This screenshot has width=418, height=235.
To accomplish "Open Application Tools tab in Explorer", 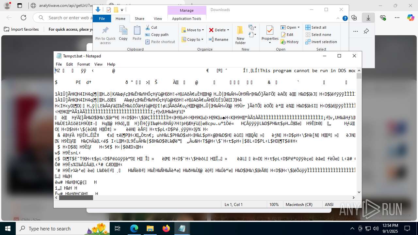I will (186, 19).
